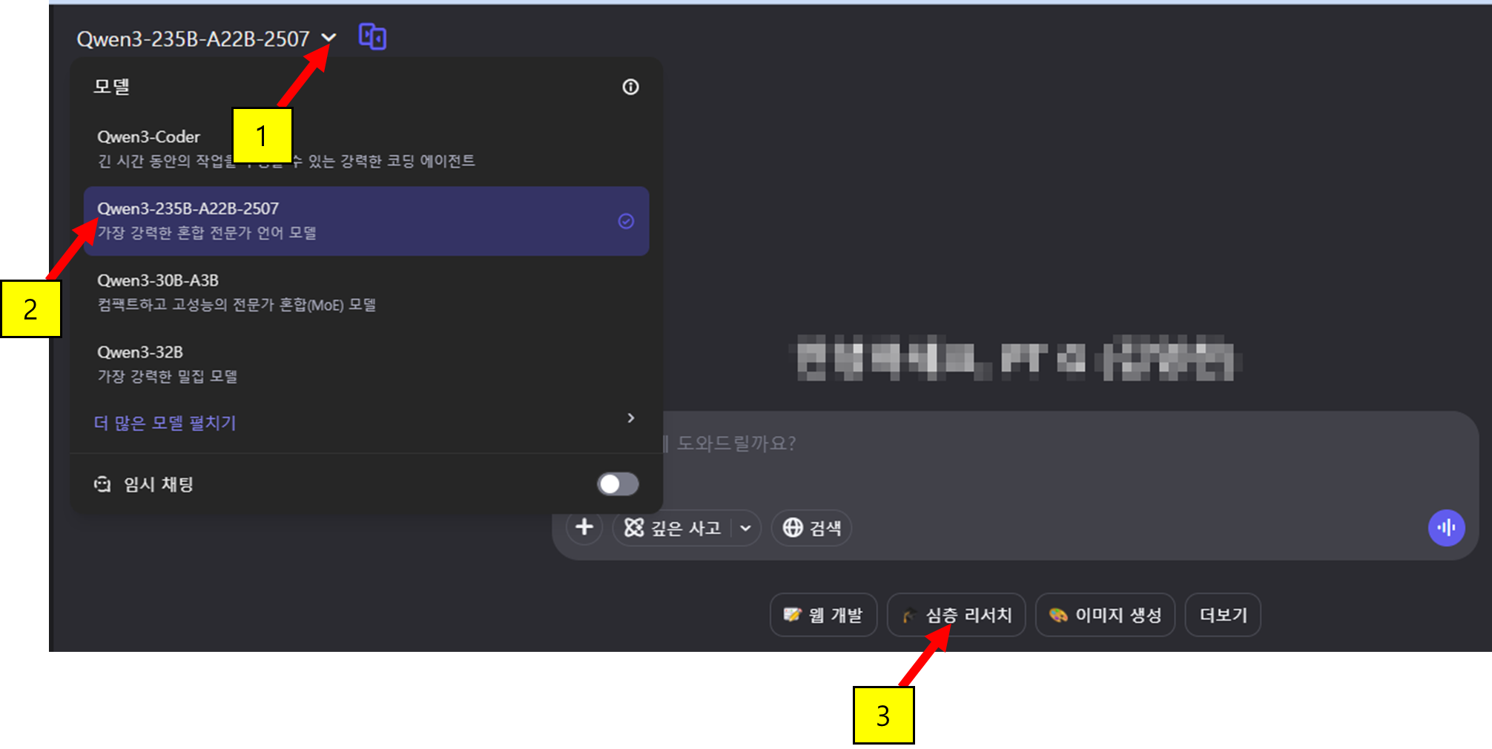
Task: Click the purple voice input button
Action: click(1446, 528)
